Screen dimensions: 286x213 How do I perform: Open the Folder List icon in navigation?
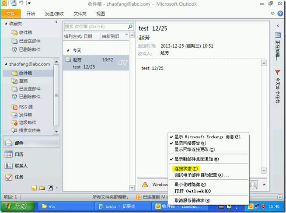click(42, 188)
